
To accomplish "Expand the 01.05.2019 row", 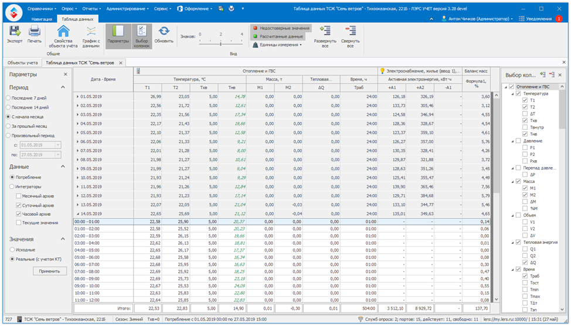I will tap(77, 97).
